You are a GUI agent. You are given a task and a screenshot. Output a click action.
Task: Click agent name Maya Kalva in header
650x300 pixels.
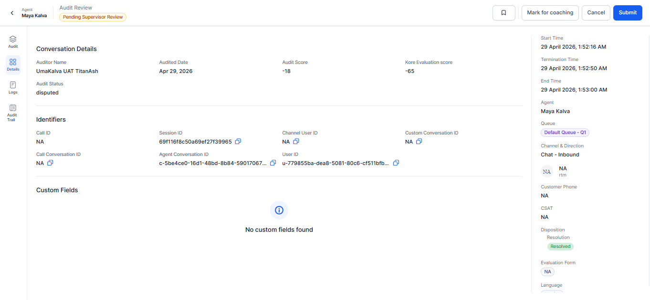34,15
